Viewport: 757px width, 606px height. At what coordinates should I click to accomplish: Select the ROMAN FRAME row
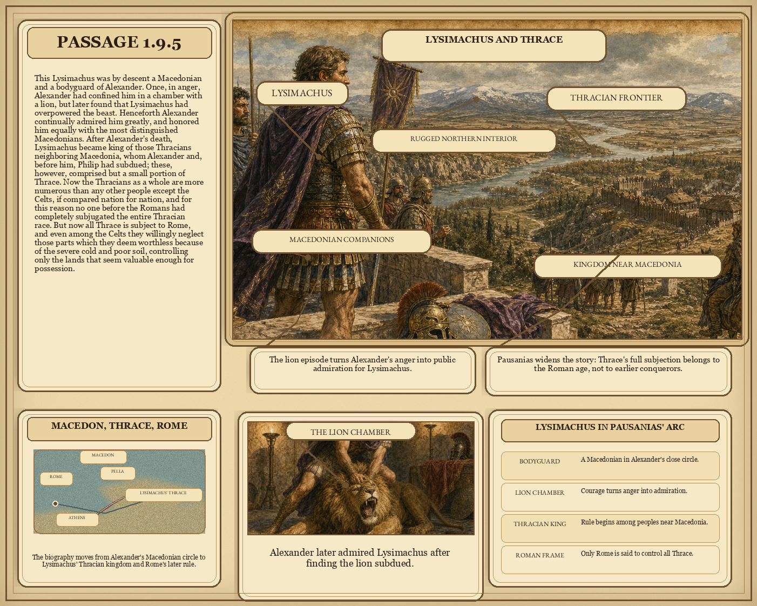610,560
